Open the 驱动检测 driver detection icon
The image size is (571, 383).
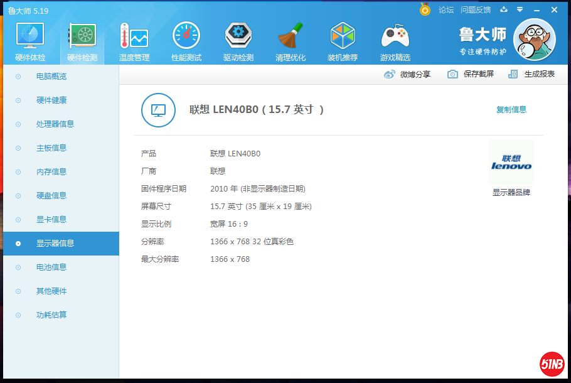(238, 38)
